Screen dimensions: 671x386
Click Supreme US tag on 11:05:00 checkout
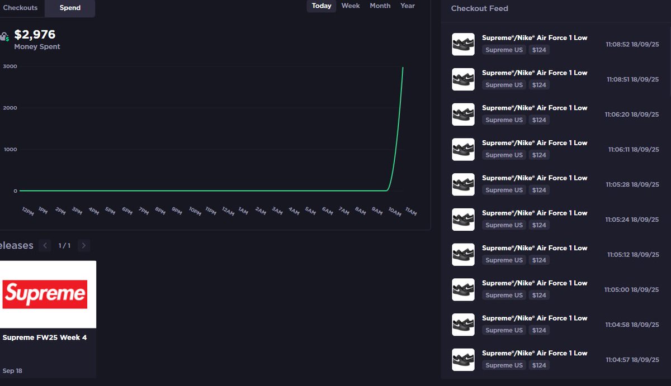[504, 295]
